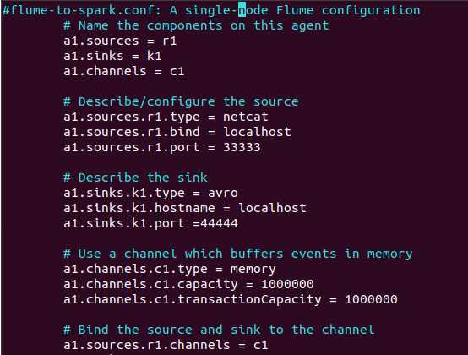Click the sink port number 44444
468x355 pixels.
(219, 223)
